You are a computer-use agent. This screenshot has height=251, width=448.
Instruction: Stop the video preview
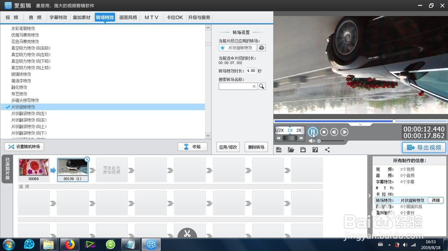(x=324, y=132)
